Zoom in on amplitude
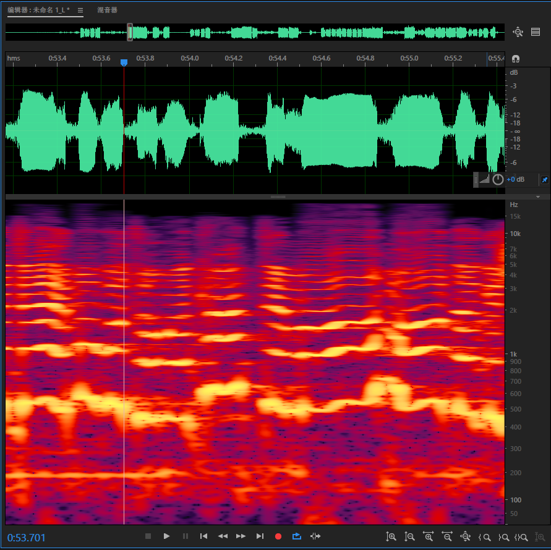Screen dimensions: 551x550 coord(391,537)
